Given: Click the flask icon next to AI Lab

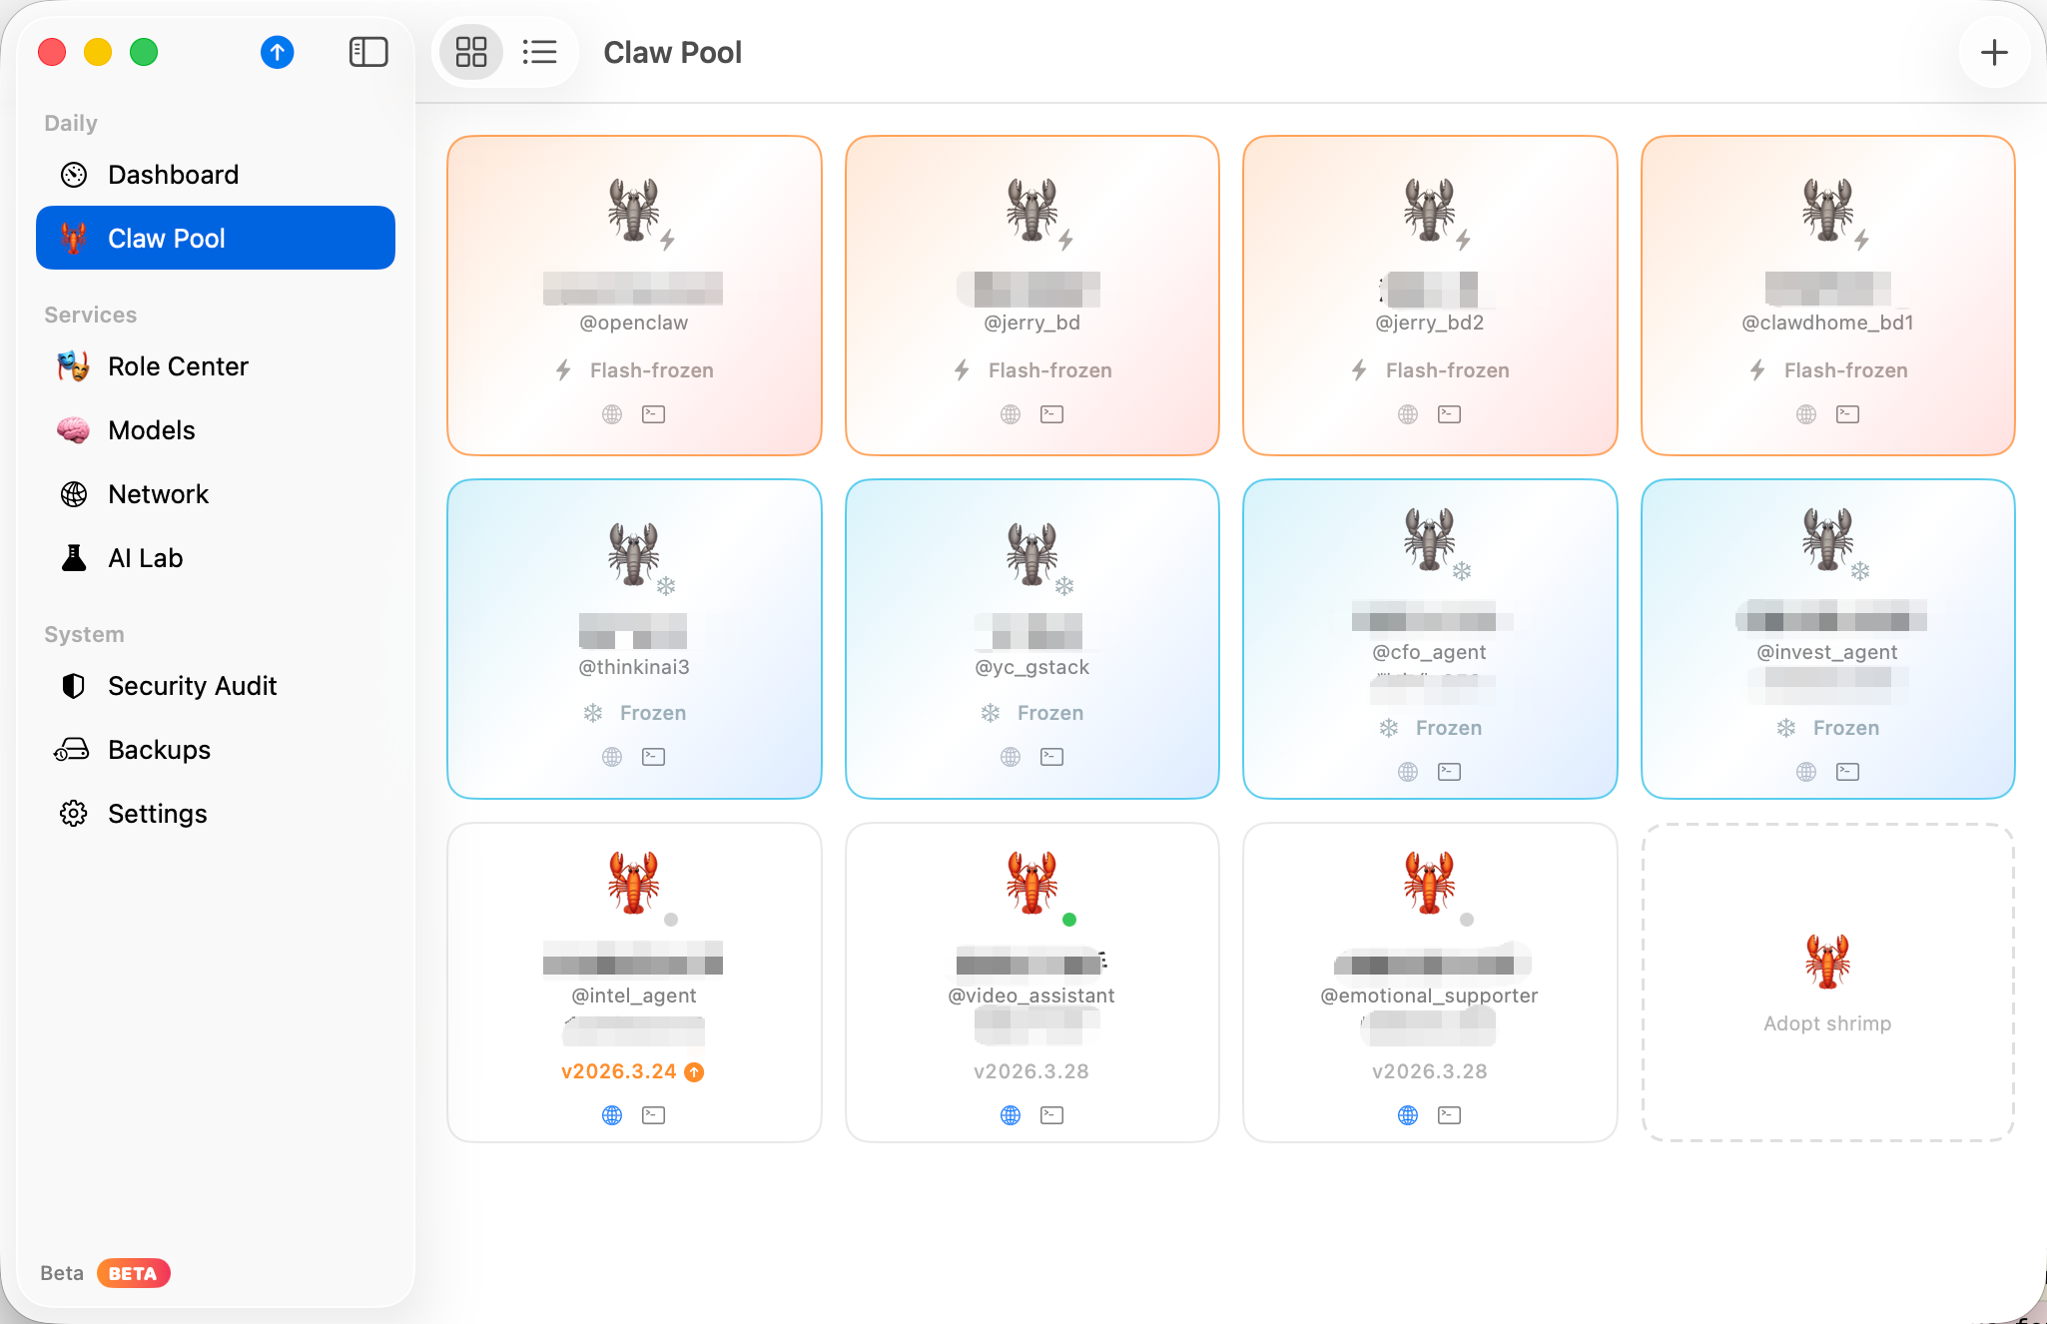Looking at the screenshot, I should click(73, 557).
